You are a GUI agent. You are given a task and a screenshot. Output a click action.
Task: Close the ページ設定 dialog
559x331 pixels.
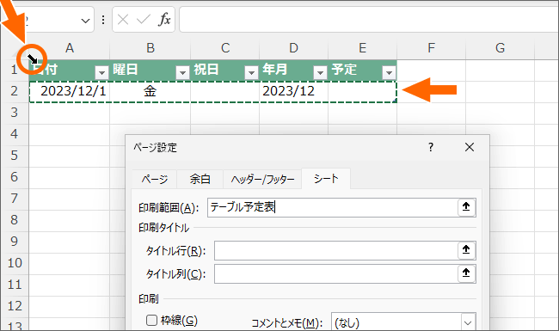[470, 147]
